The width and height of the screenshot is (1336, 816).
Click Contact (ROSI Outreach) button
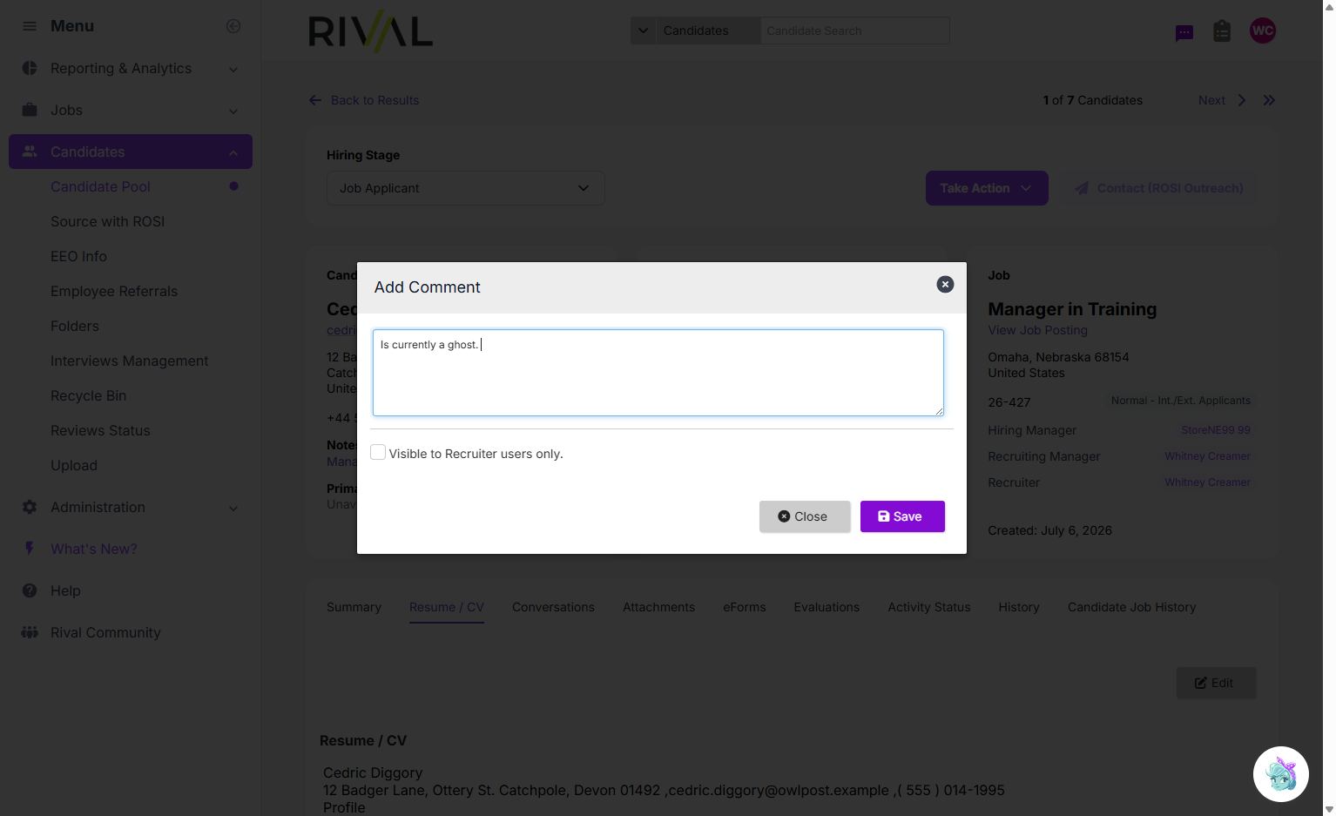tap(1160, 188)
